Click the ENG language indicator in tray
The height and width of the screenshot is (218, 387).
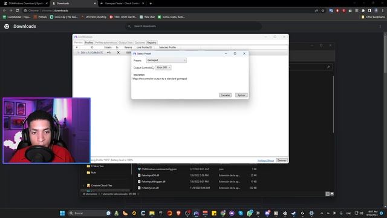click(348, 213)
